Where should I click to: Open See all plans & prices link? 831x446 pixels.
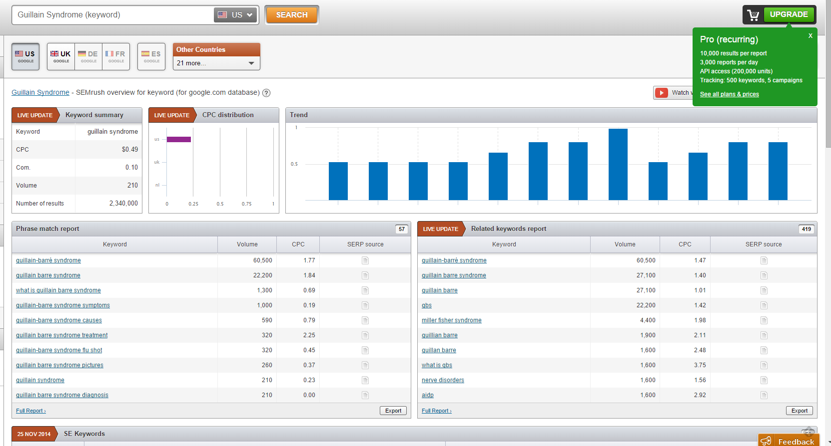pyautogui.click(x=729, y=94)
